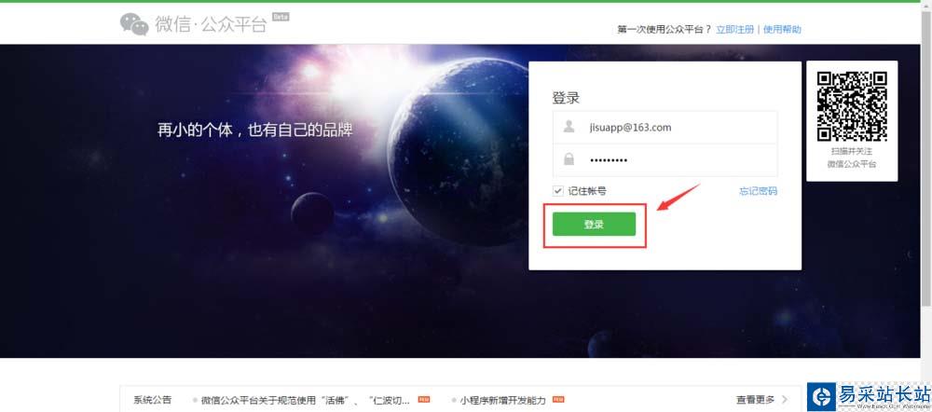Click the WeChat speech-bubble logo

click(133, 24)
